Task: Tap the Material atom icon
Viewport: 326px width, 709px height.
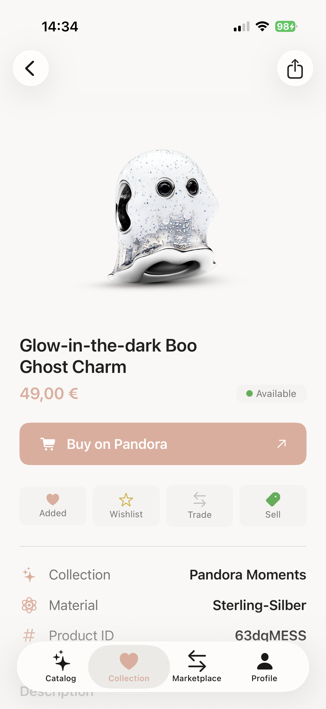Action: click(29, 605)
